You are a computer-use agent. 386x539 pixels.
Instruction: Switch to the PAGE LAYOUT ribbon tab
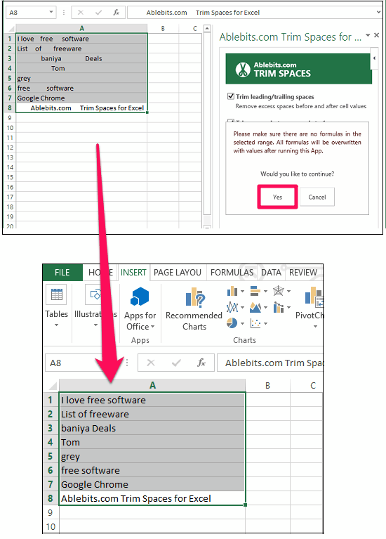pos(178,273)
